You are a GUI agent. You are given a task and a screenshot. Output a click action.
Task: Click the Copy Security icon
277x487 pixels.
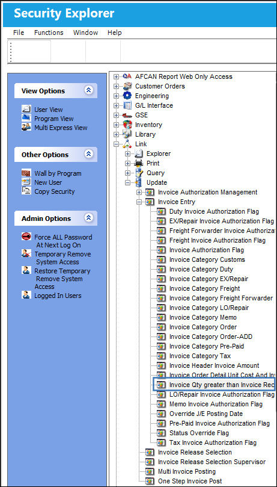point(26,191)
